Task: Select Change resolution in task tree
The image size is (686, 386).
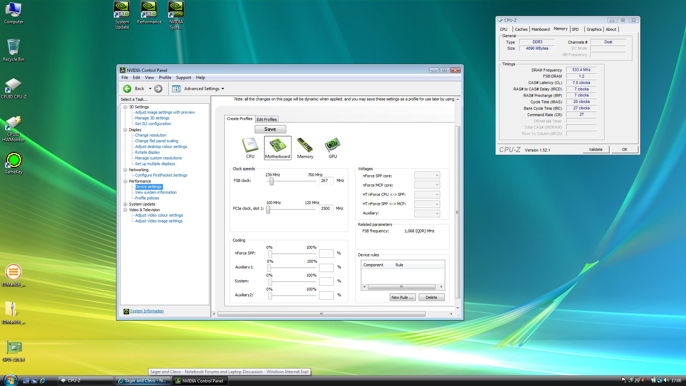Action: click(x=151, y=135)
